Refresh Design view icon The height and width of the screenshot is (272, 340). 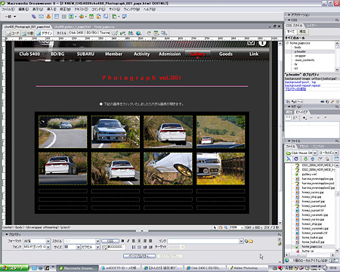[x=149, y=33]
